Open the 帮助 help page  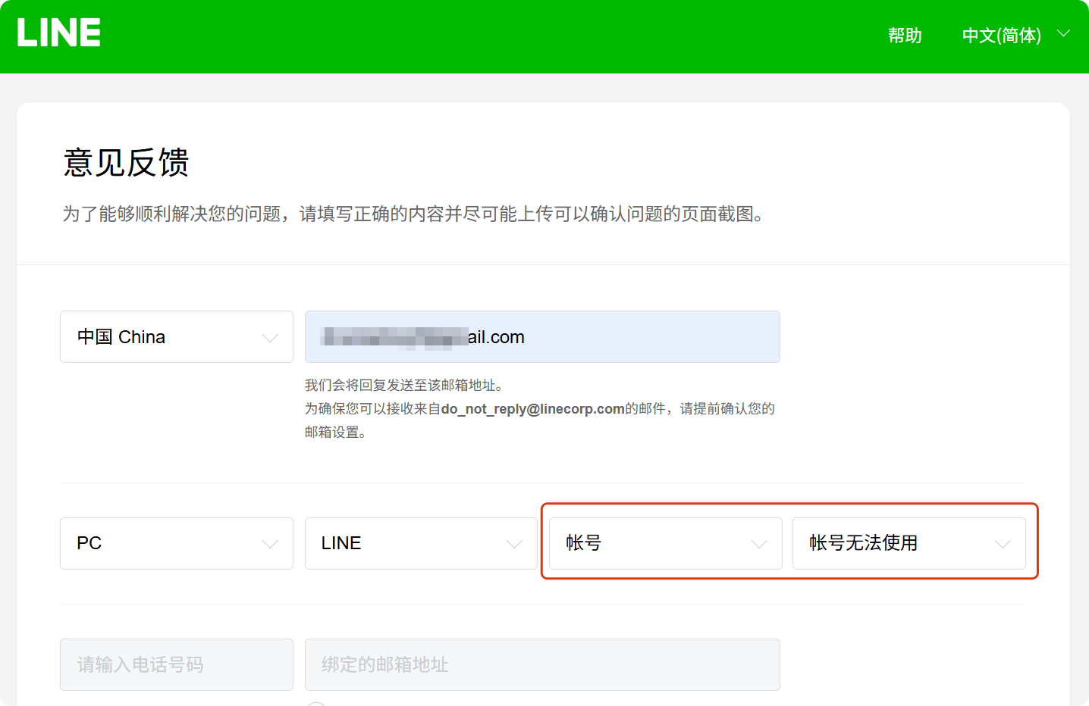(x=904, y=36)
